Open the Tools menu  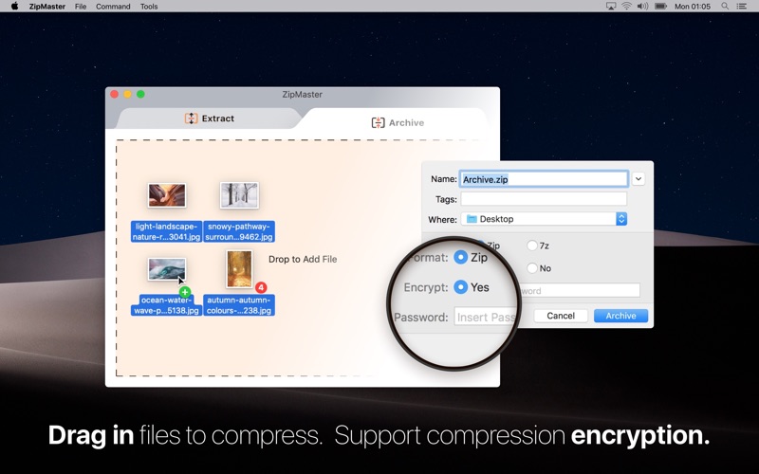pos(149,7)
